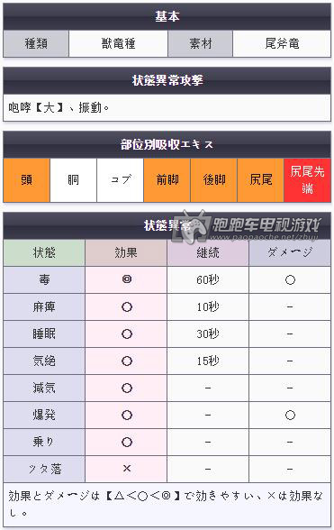Click the 尾斧竜 material cell
Screen dimensions: 334x530
282,43
